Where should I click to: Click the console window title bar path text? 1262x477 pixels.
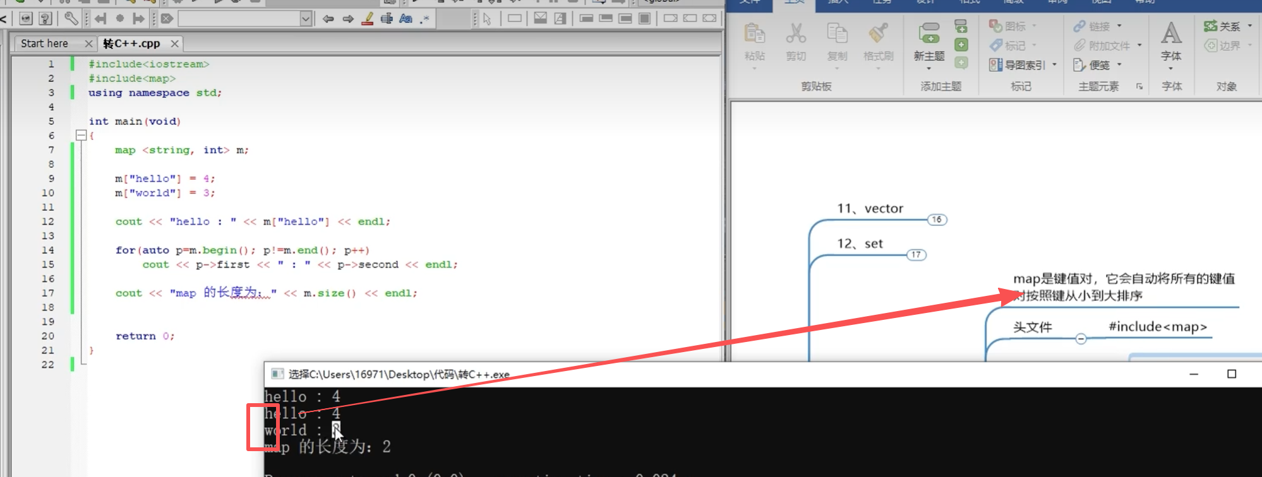tap(399, 374)
